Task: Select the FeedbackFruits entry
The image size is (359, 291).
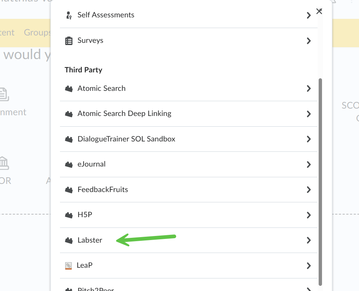Action: coord(189,189)
